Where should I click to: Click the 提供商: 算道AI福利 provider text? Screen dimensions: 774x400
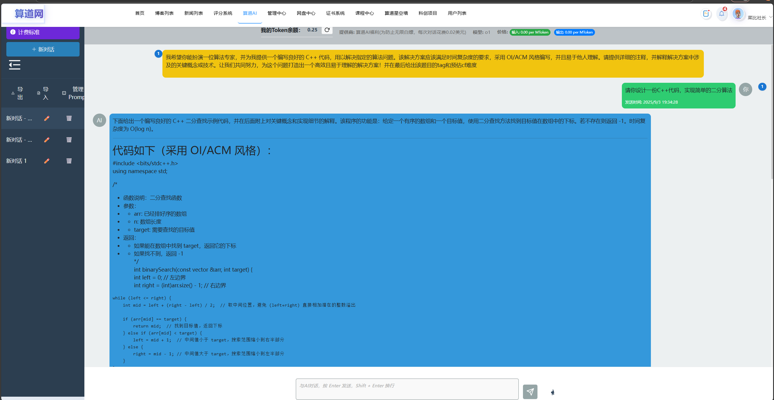[403, 32]
